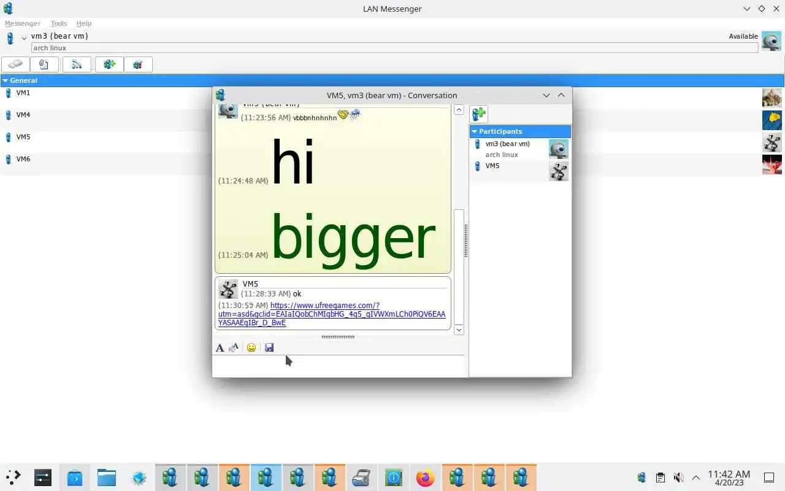Select VM5 in the Participants list
Image resolution: width=785 pixels, height=491 pixels.
pyautogui.click(x=520, y=171)
